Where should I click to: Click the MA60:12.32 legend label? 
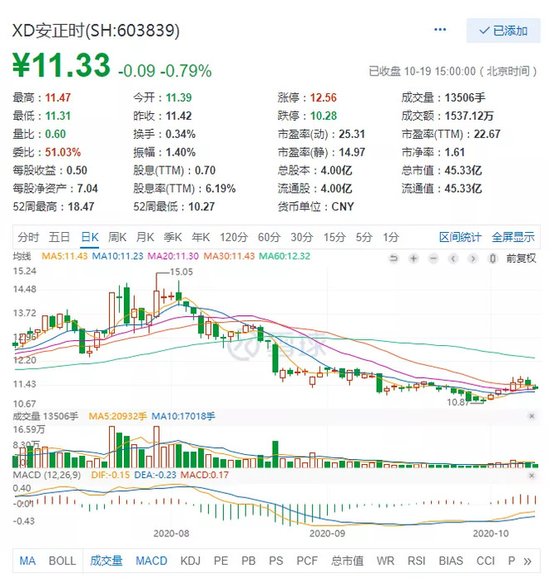pyautogui.click(x=284, y=256)
